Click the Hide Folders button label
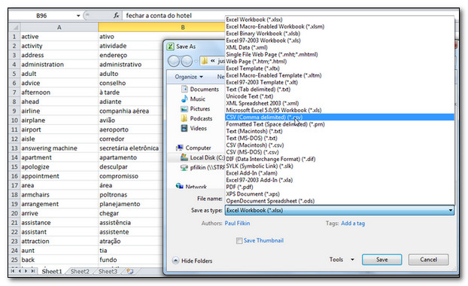Screen dimensions: 468x286 coord(196,260)
